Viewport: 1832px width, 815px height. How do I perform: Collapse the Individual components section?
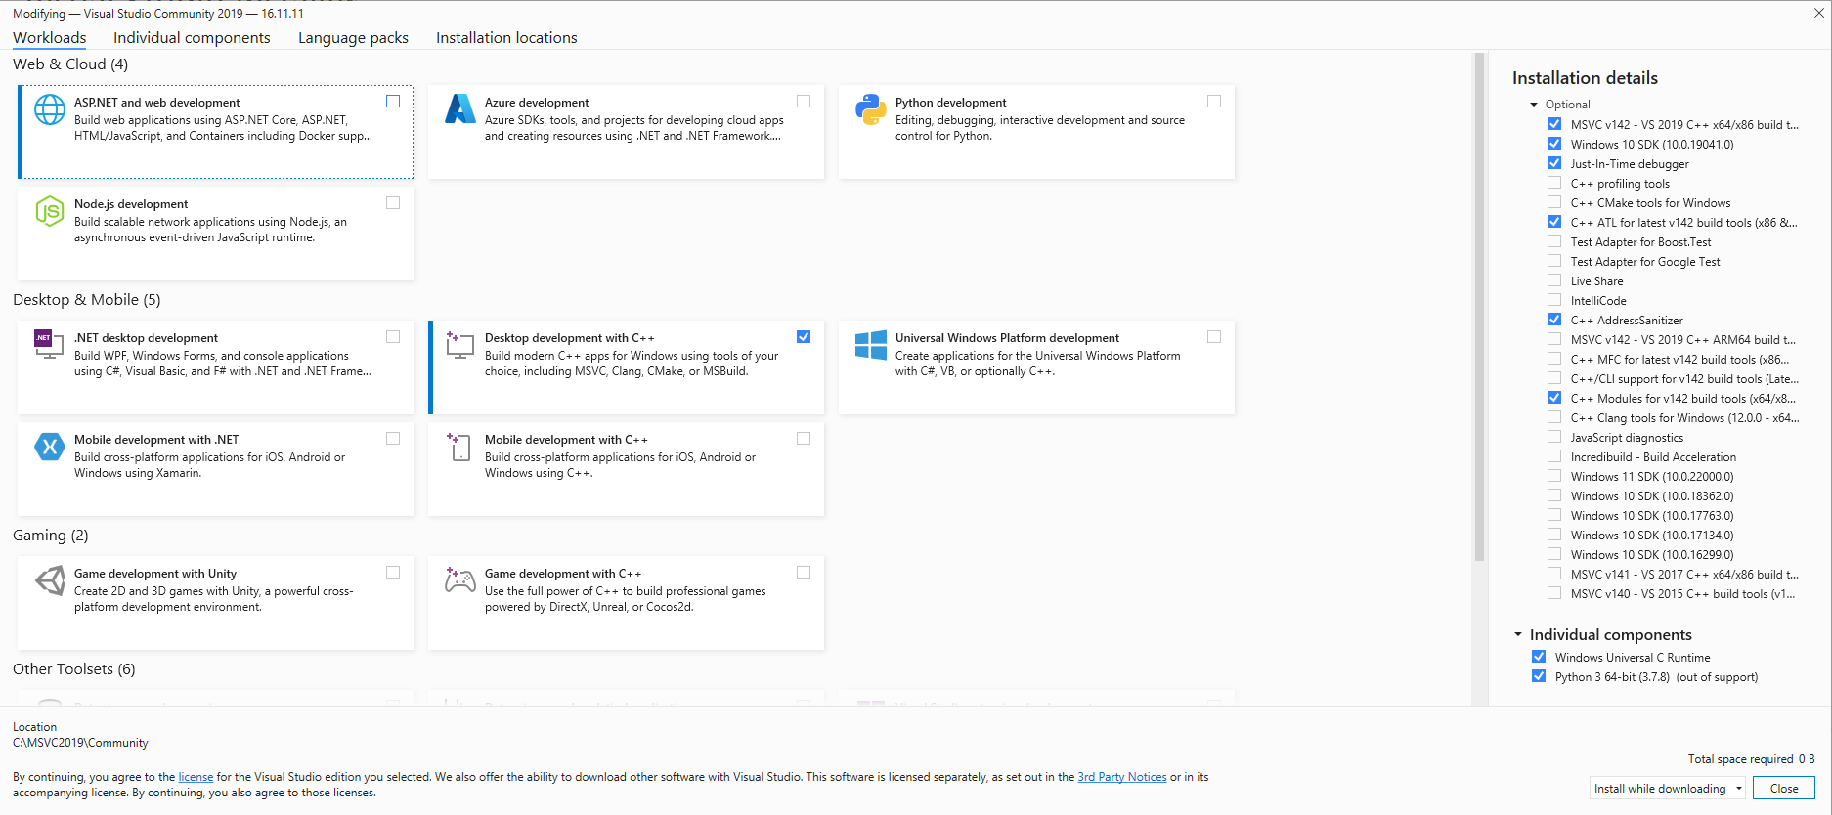coord(1518,635)
